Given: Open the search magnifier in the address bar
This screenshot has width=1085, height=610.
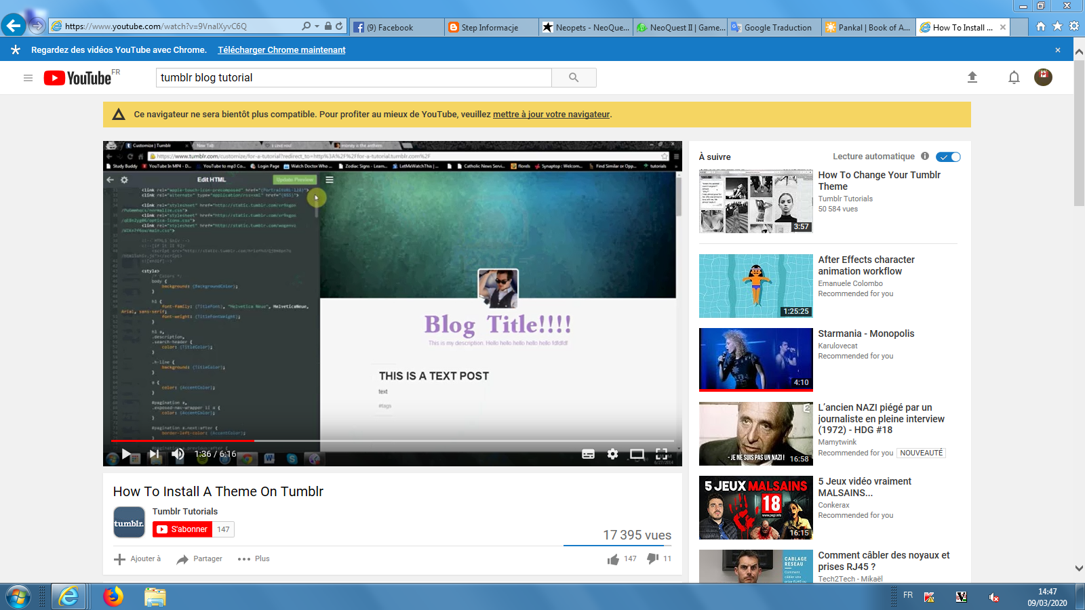Looking at the screenshot, I should click(307, 26).
